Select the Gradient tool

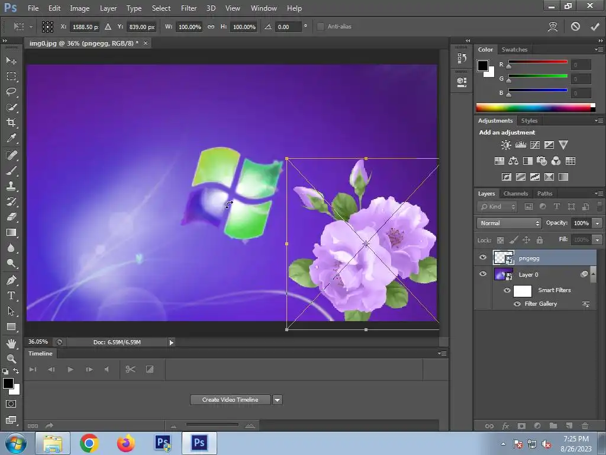pyautogui.click(x=11, y=232)
